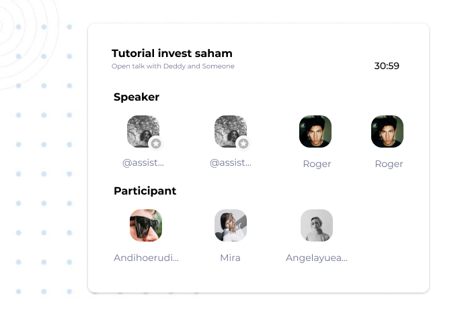Select the second @assist speaker avatar
464x316 pixels.
click(229, 131)
